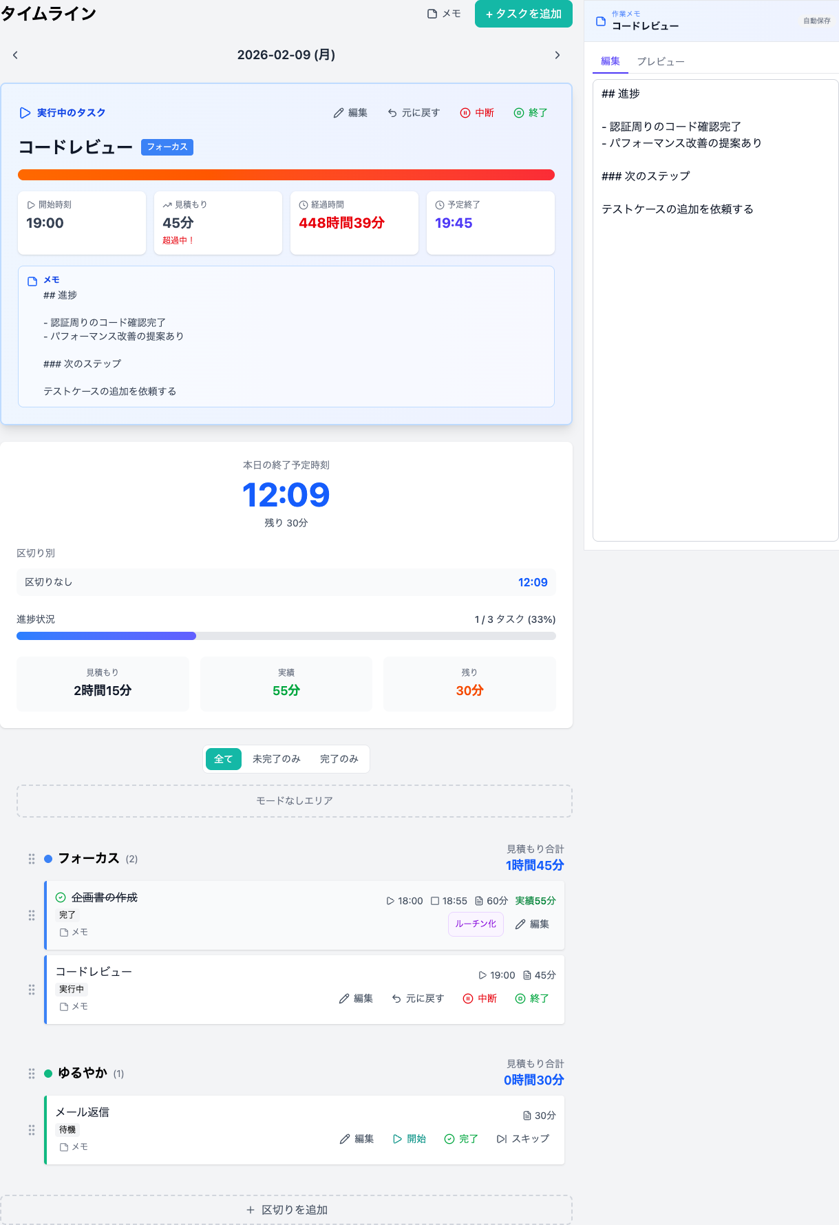Image resolution: width=839 pixels, height=1225 pixels.
Task: Open メモ of 企画書の作成 task
Action: point(74,933)
